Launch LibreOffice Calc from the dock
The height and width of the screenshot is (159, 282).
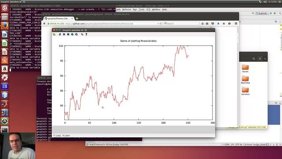[5, 43]
